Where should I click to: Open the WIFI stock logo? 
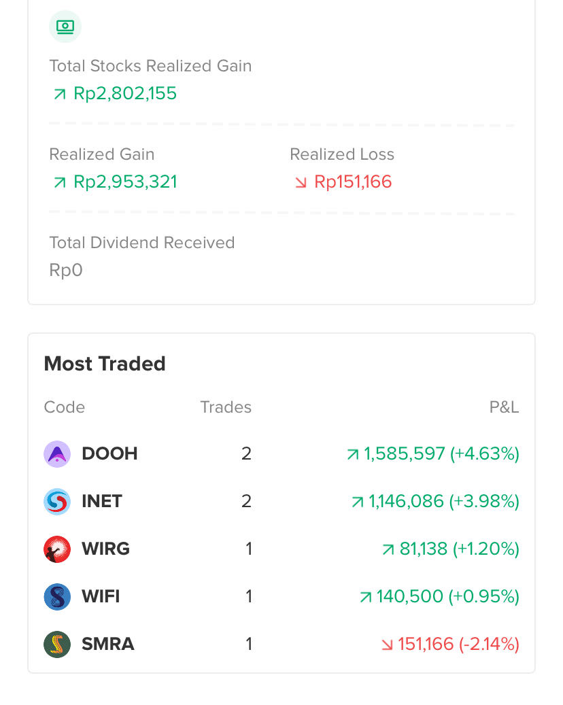[x=57, y=597]
